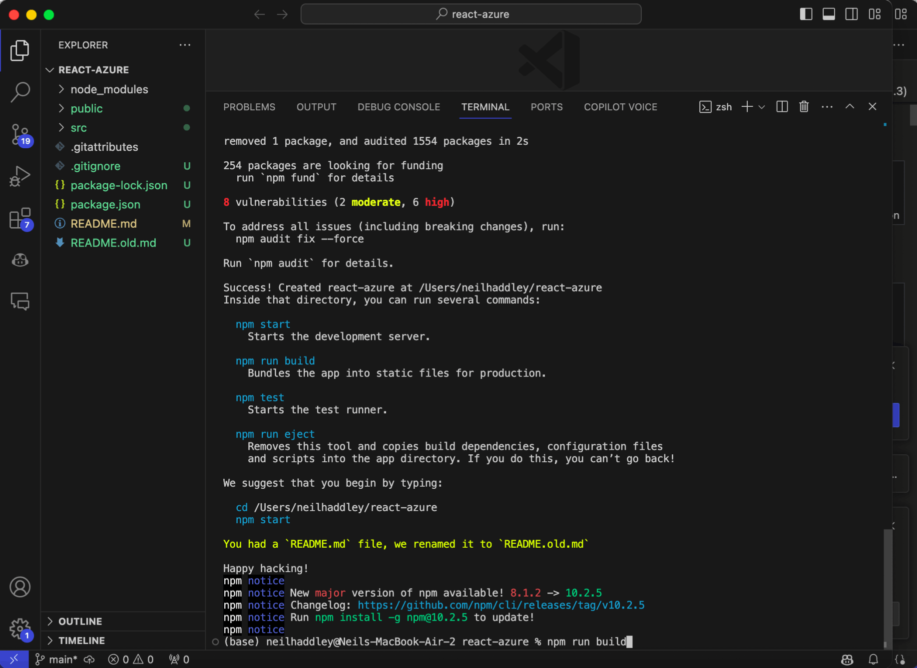This screenshot has width=917, height=668.
Task: Open the Run and Debug view
Action: pyautogui.click(x=20, y=176)
